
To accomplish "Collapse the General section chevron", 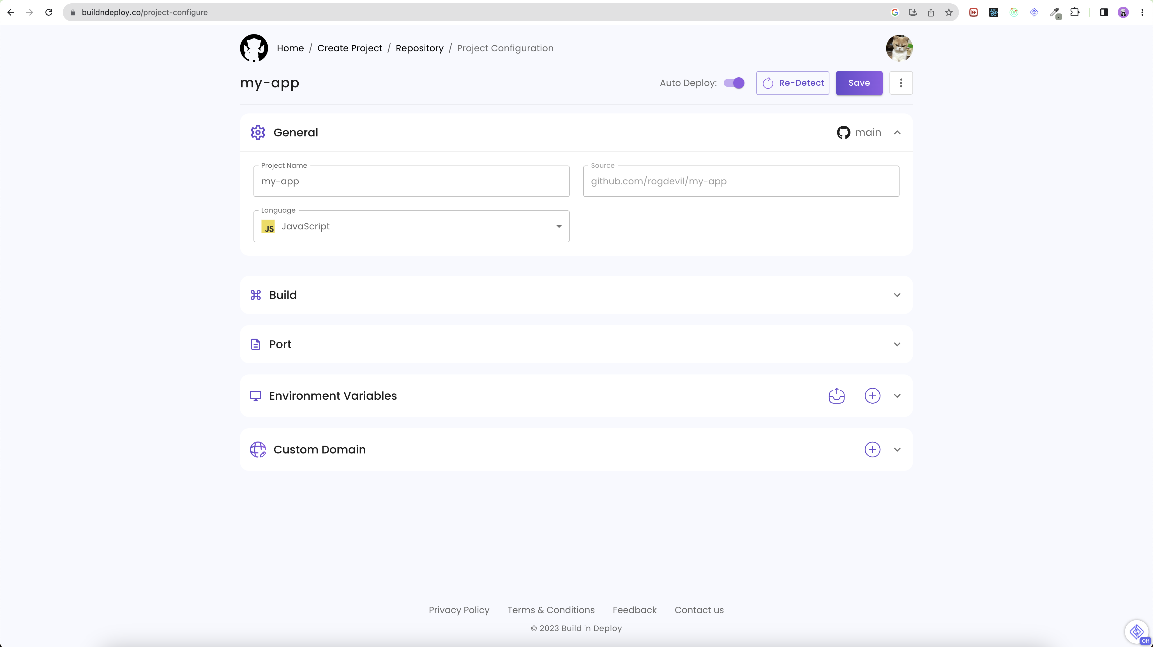I will tap(897, 132).
